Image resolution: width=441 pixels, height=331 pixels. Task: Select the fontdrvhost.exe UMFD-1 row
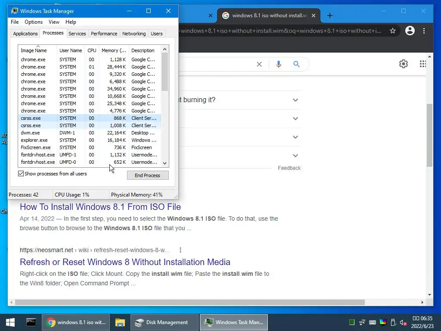point(90,155)
